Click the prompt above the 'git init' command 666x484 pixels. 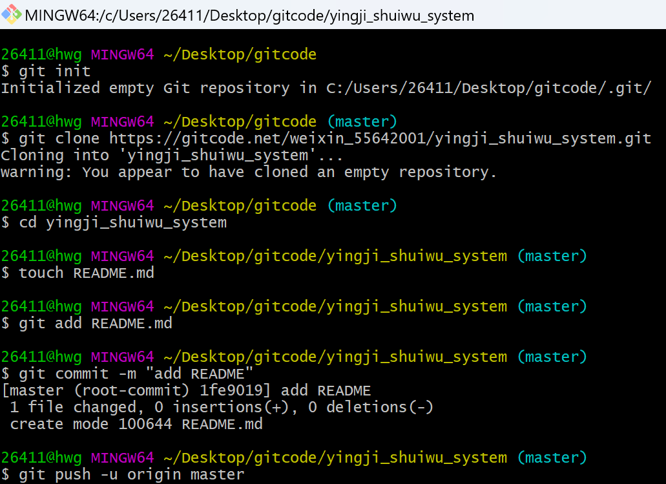click(158, 54)
